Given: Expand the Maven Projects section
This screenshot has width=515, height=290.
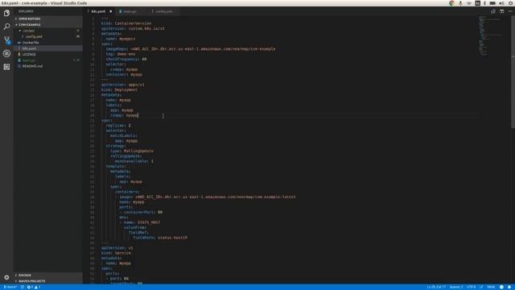Looking at the screenshot, I should [48, 281].
